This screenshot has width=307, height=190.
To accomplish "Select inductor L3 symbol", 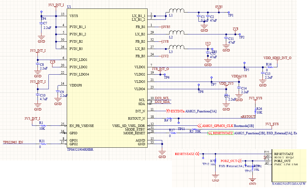I will [x=177, y=47].
